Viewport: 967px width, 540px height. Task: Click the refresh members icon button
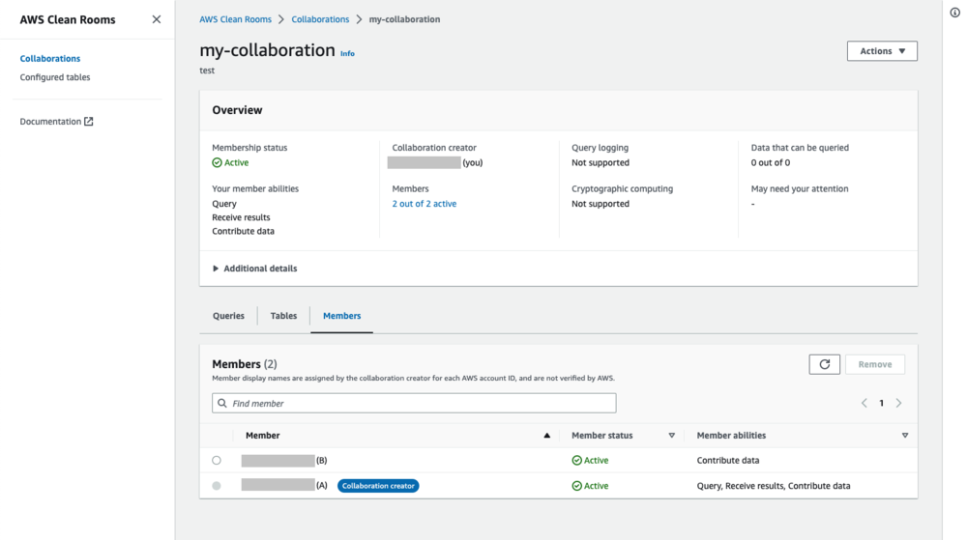pyautogui.click(x=824, y=364)
